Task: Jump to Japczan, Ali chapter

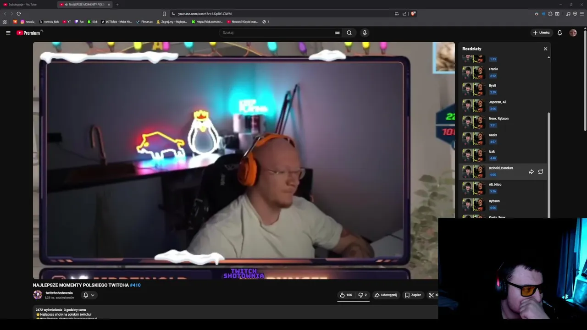Action: tap(504, 105)
